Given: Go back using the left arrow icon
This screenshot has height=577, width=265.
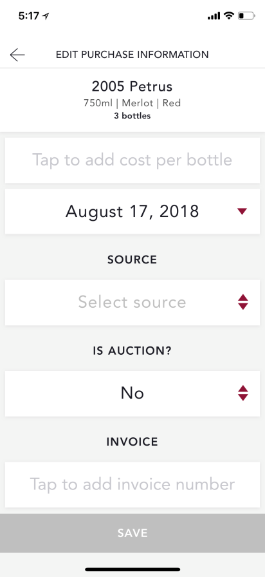Looking at the screenshot, I should point(17,55).
